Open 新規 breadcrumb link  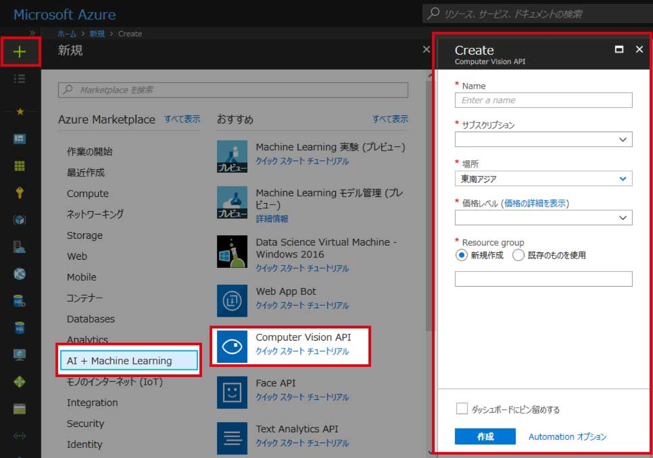click(x=97, y=34)
